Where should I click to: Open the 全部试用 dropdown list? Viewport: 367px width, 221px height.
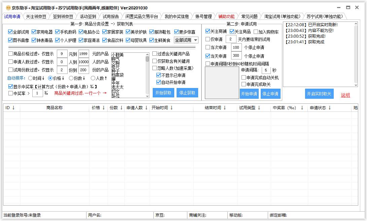(x=186, y=40)
